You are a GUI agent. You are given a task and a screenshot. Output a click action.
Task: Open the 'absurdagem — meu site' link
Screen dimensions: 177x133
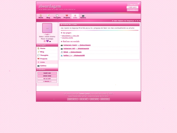click(70, 35)
